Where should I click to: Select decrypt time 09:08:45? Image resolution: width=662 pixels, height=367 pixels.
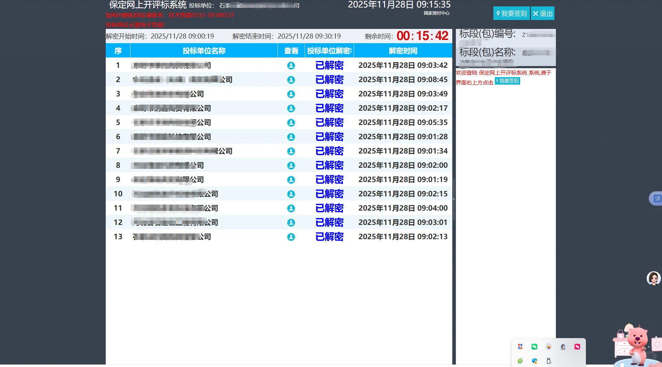pyautogui.click(x=403, y=80)
